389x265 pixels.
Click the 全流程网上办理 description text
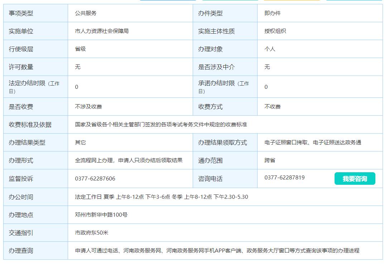pyautogui.click(x=129, y=160)
